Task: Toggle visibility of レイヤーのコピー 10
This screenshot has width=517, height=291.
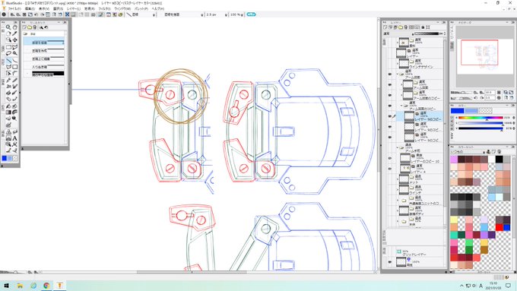Action: pos(390,158)
